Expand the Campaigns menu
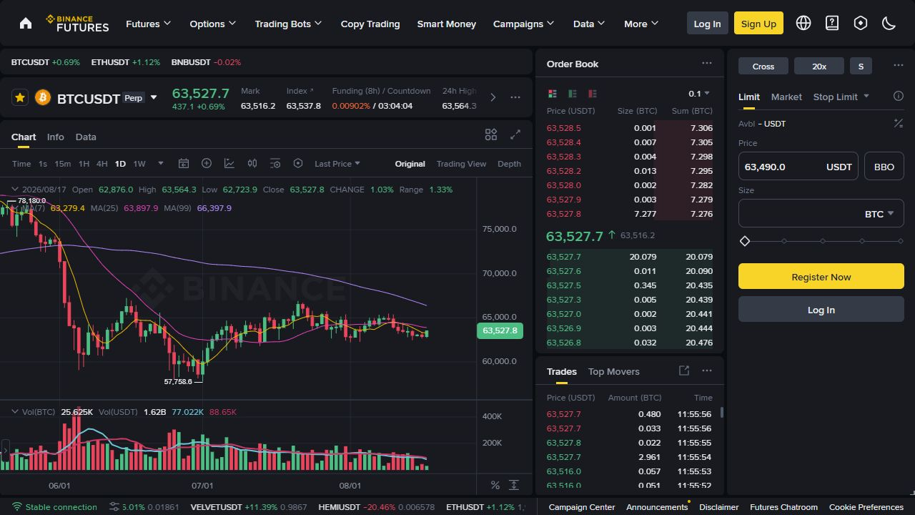Image resolution: width=915 pixels, height=515 pixels. click(x=524, y=24)
